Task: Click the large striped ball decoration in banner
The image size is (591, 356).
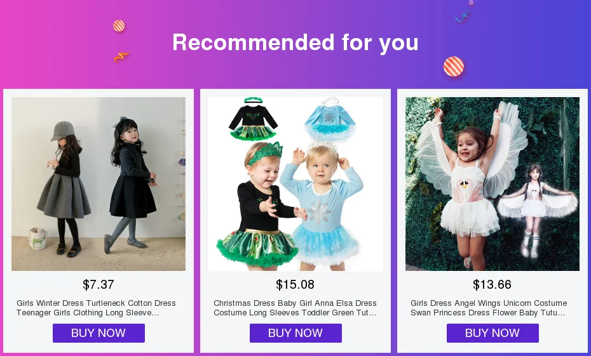Action: (454, 66)
